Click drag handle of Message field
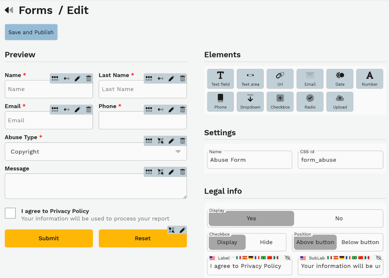389x278 pixels. point(149,172)
